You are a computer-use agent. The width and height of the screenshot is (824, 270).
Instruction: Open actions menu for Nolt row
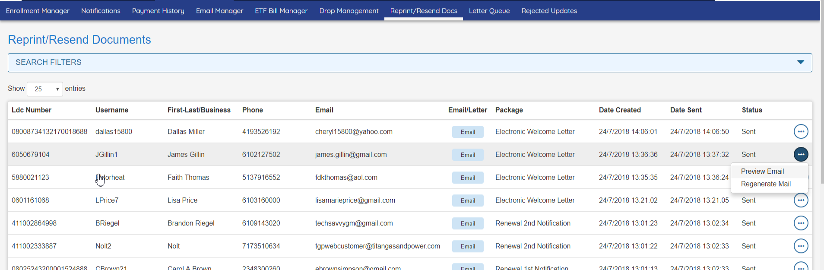[801, 246]
